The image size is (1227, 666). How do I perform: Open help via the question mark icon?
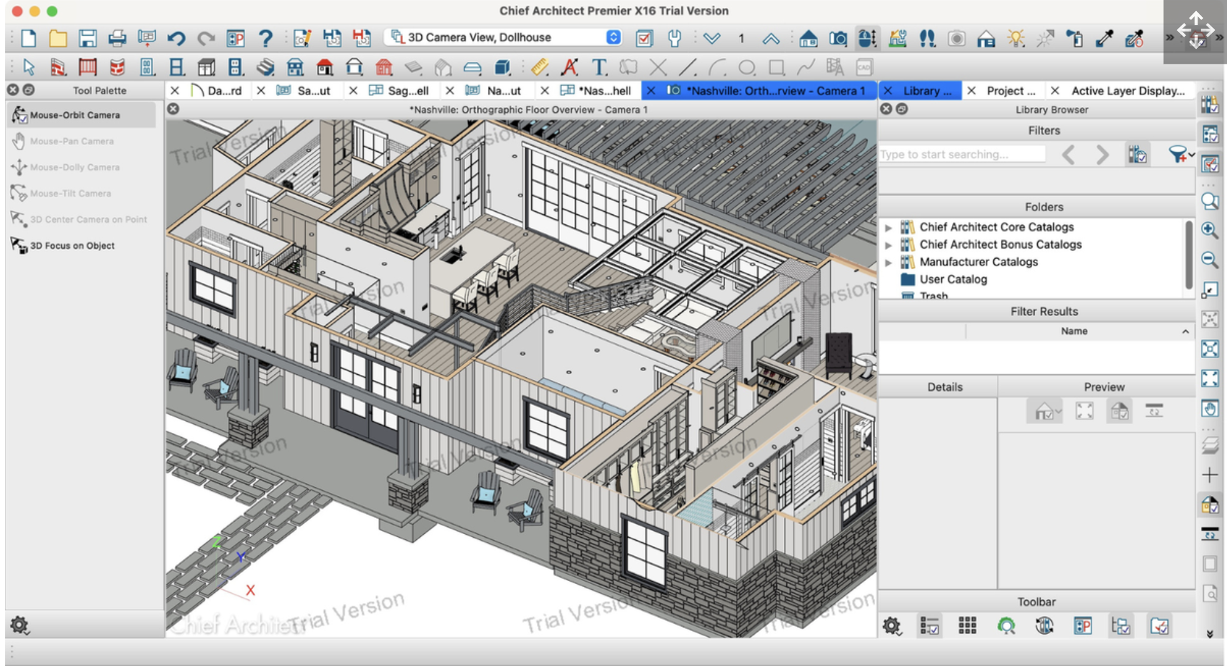pyautogui.click(x=266, y=38)
